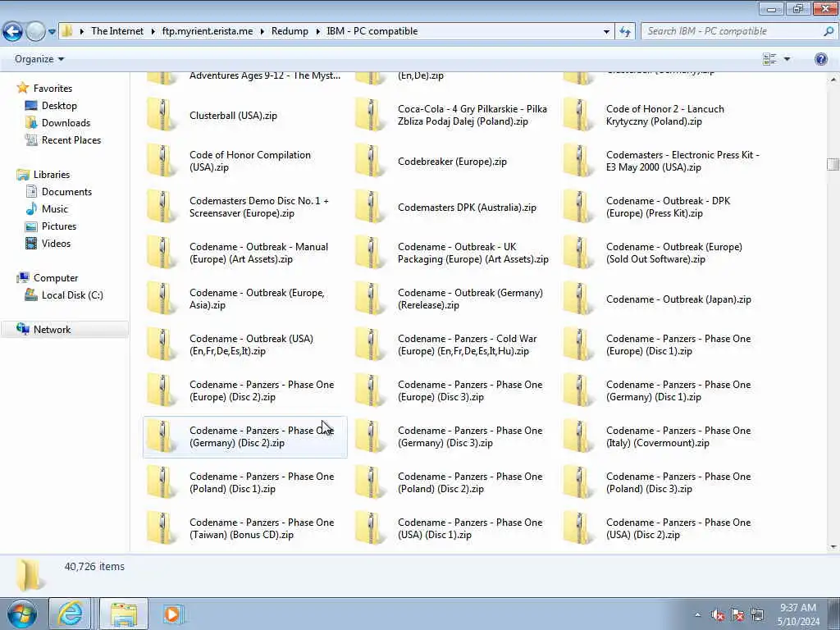Select the Clusterball (USA).zip file icon

162,115
